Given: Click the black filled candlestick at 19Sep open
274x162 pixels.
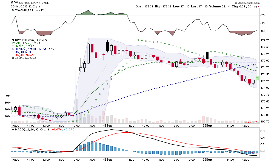Looking at the screenshot, I should [107, 46].
